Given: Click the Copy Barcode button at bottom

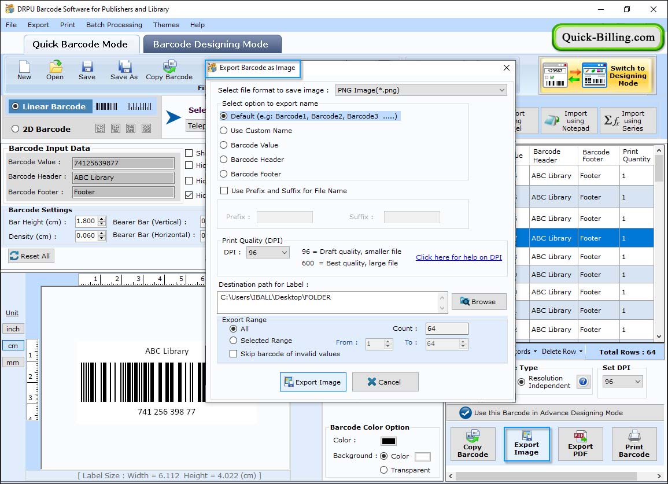Looking at the screenshot, I should [x=473, y=444].
